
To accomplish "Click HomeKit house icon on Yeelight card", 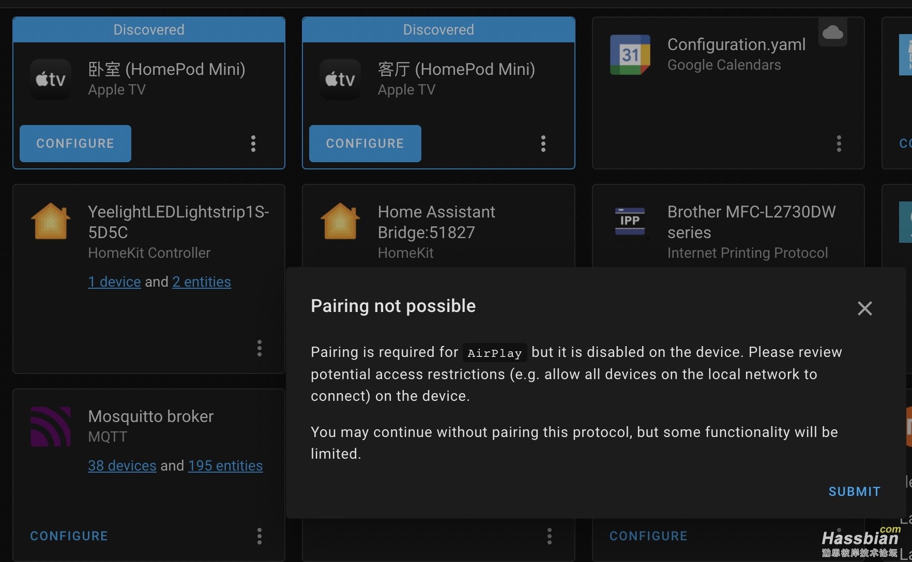I will click(51, 221).
